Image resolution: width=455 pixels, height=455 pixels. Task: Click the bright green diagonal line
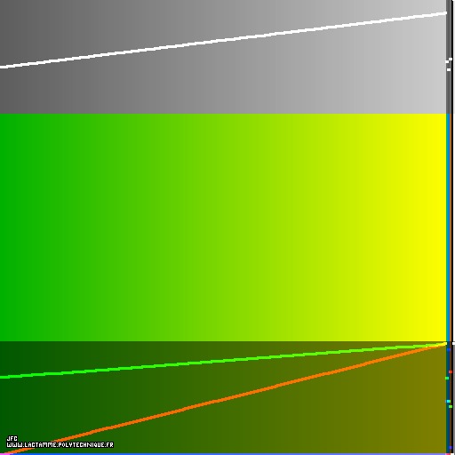(x=223, y=361)
